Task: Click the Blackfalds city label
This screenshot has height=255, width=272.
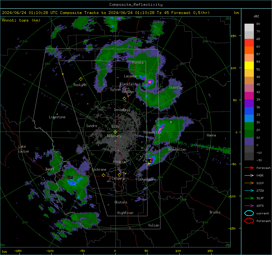Action: click(128, 84)
